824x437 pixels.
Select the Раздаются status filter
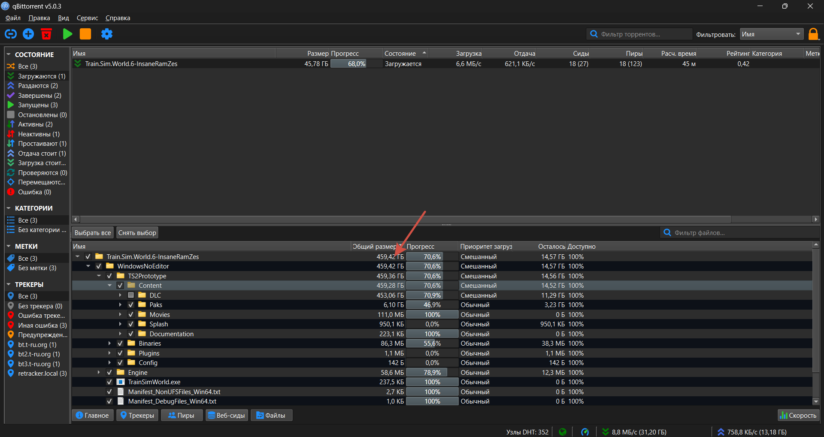(x=37, y=86)
